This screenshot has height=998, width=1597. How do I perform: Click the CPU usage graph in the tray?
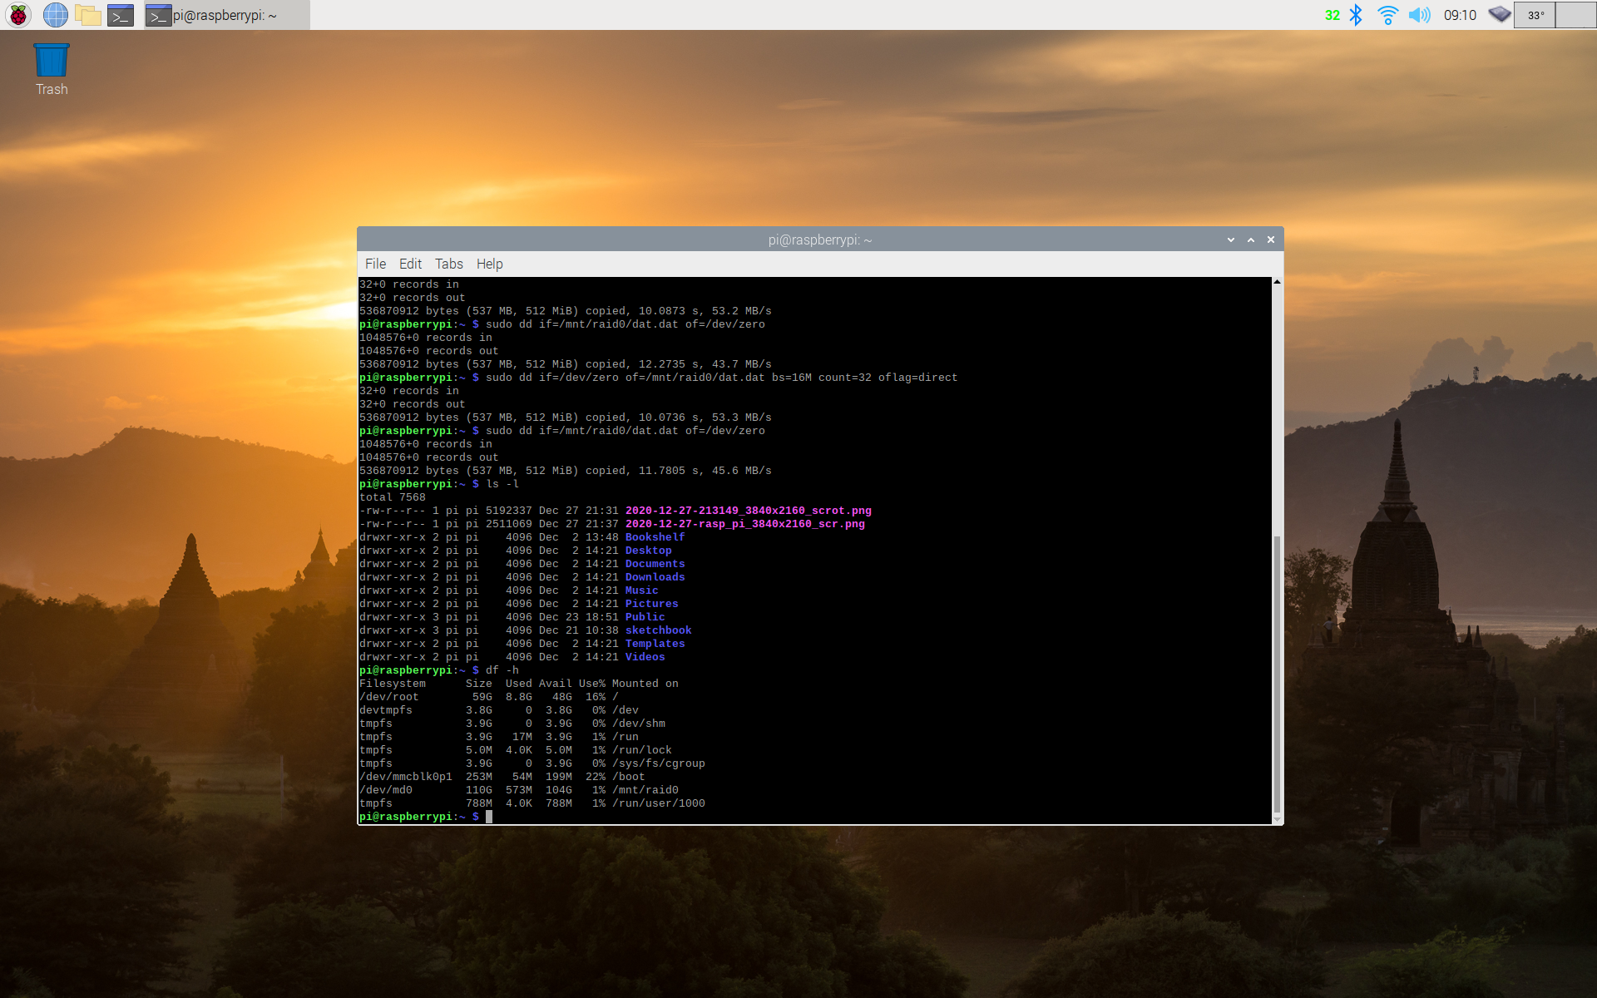[1575, 15]
